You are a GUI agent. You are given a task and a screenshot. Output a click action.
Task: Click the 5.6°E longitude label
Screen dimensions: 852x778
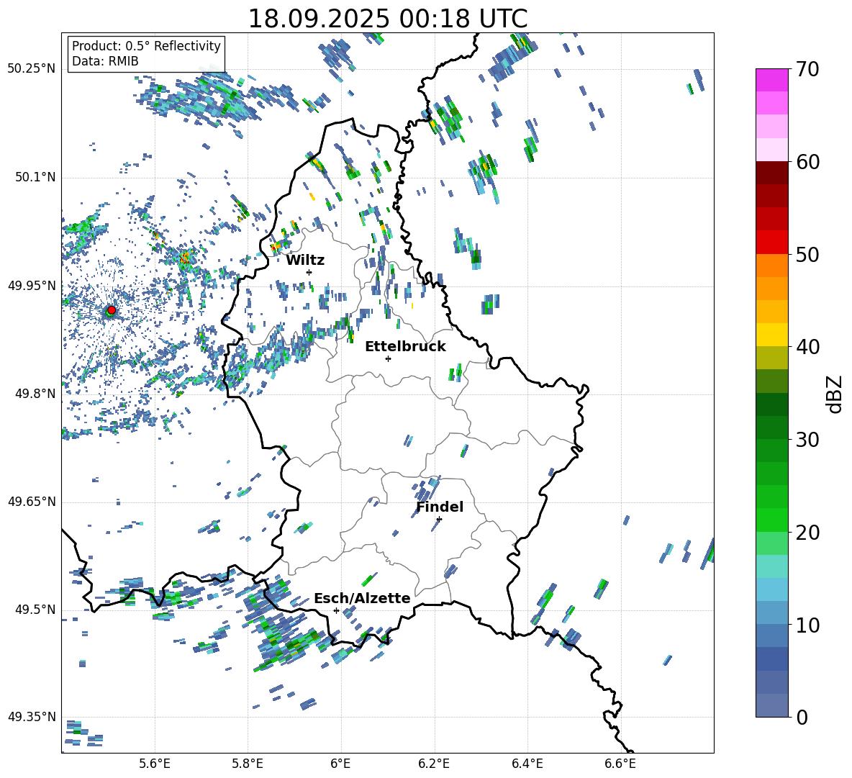155,764
